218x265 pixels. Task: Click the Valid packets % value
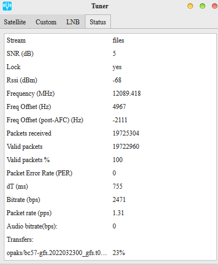click(118, 160)
